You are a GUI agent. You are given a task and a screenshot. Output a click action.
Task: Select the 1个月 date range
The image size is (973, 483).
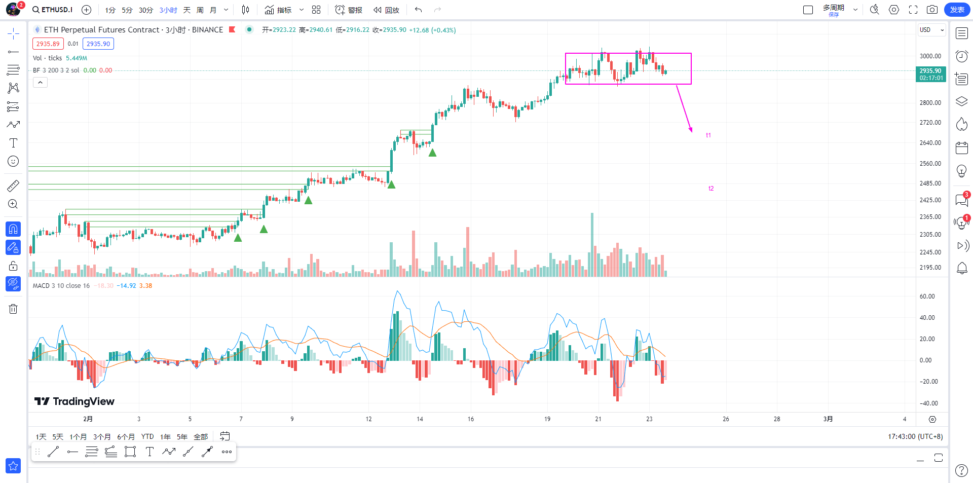click(78, 436)
